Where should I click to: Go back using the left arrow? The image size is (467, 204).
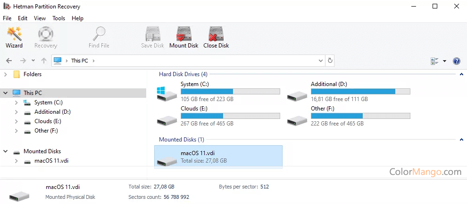click(x=9, y=61)
